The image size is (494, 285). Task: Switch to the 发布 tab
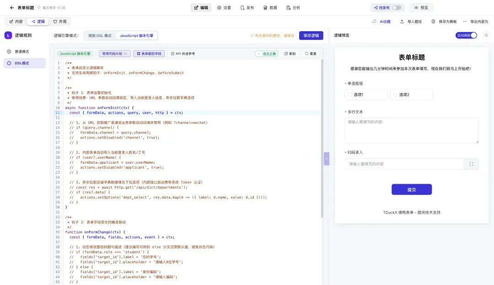[x=247, y=8]
